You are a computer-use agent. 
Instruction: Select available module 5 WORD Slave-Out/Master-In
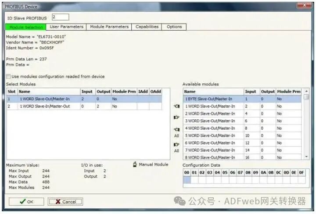(x=242, y=136)
